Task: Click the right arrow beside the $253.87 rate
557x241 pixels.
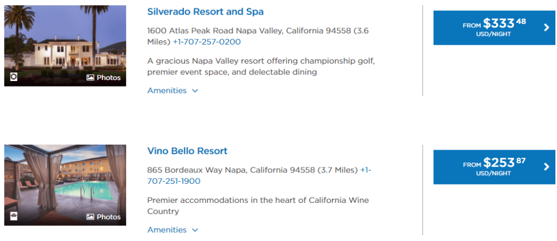Action: pyautogui.click(x=547, y=167)
